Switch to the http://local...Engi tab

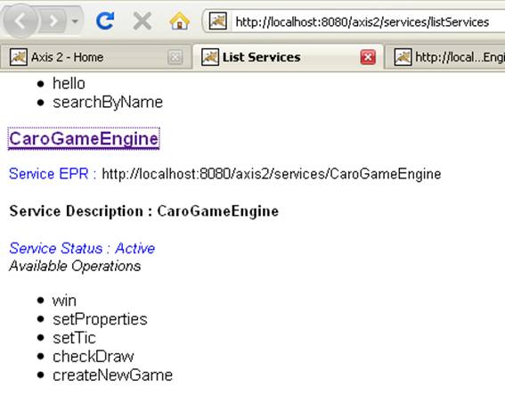[445, 57]
